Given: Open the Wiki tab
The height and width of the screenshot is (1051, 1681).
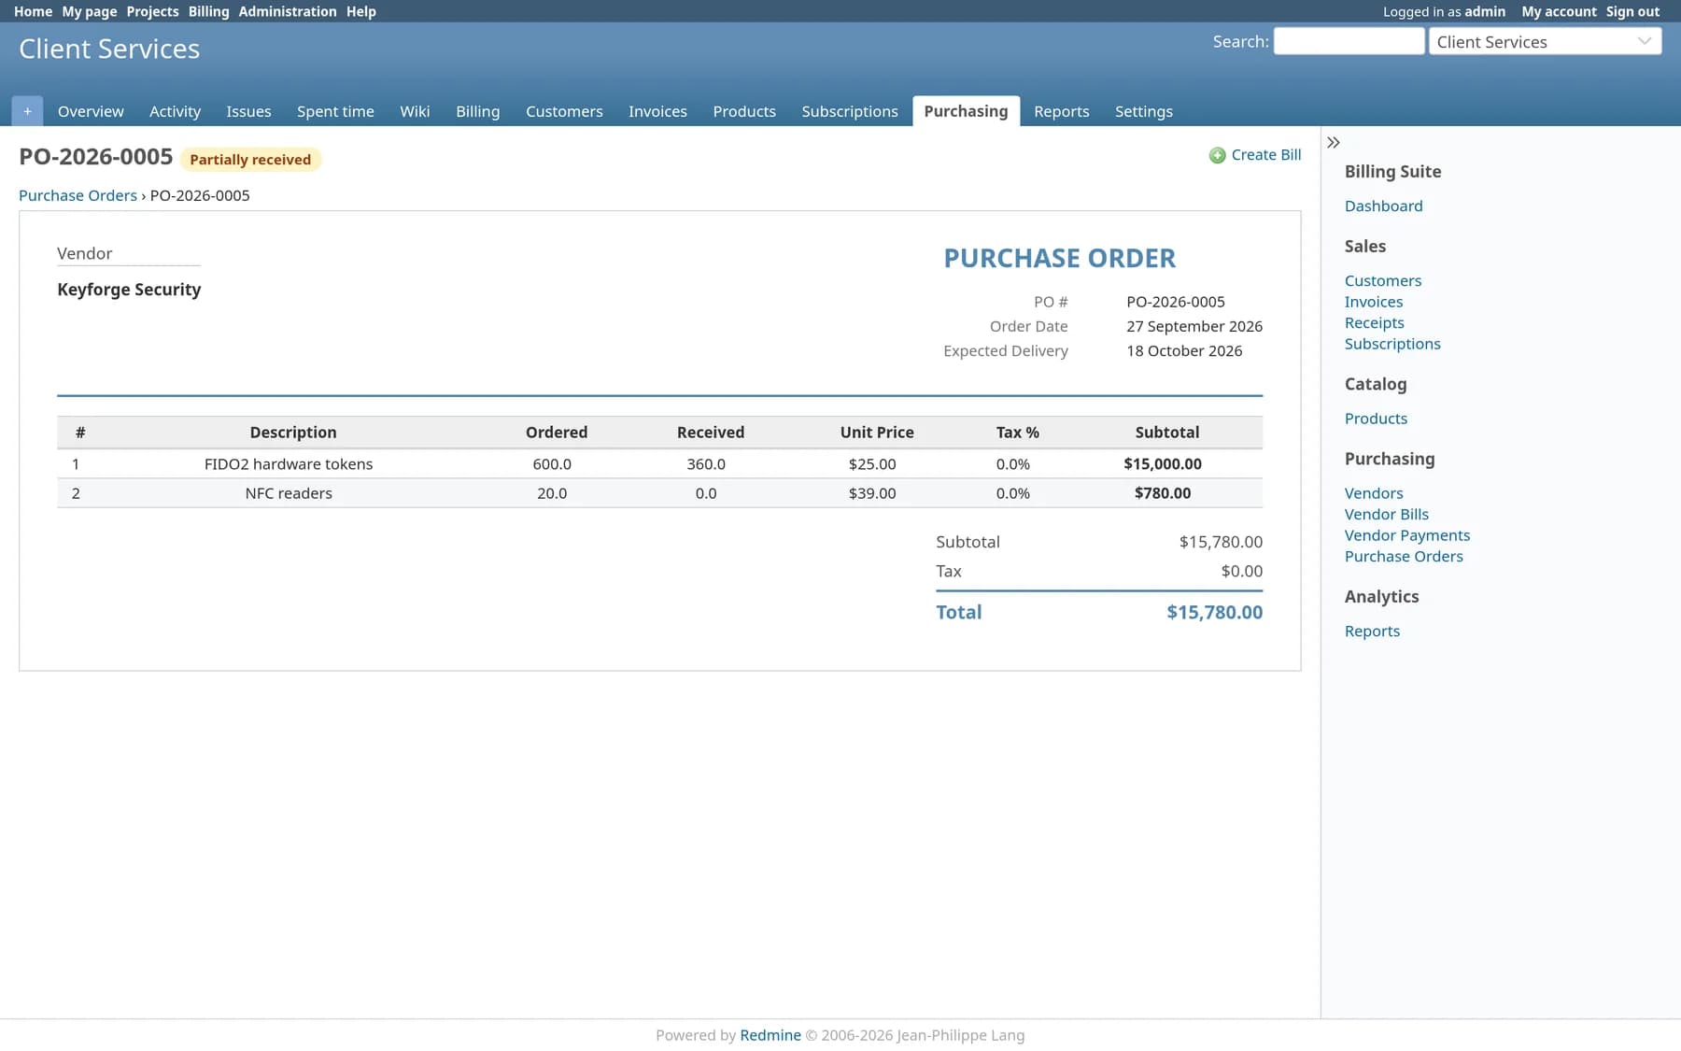Looking at the screenshot, I should click(415, 111).
